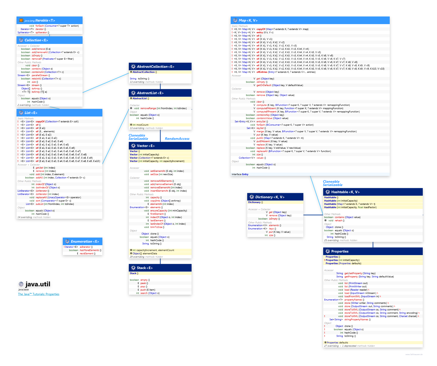Click the Serializable label above Hashtable

333,185
